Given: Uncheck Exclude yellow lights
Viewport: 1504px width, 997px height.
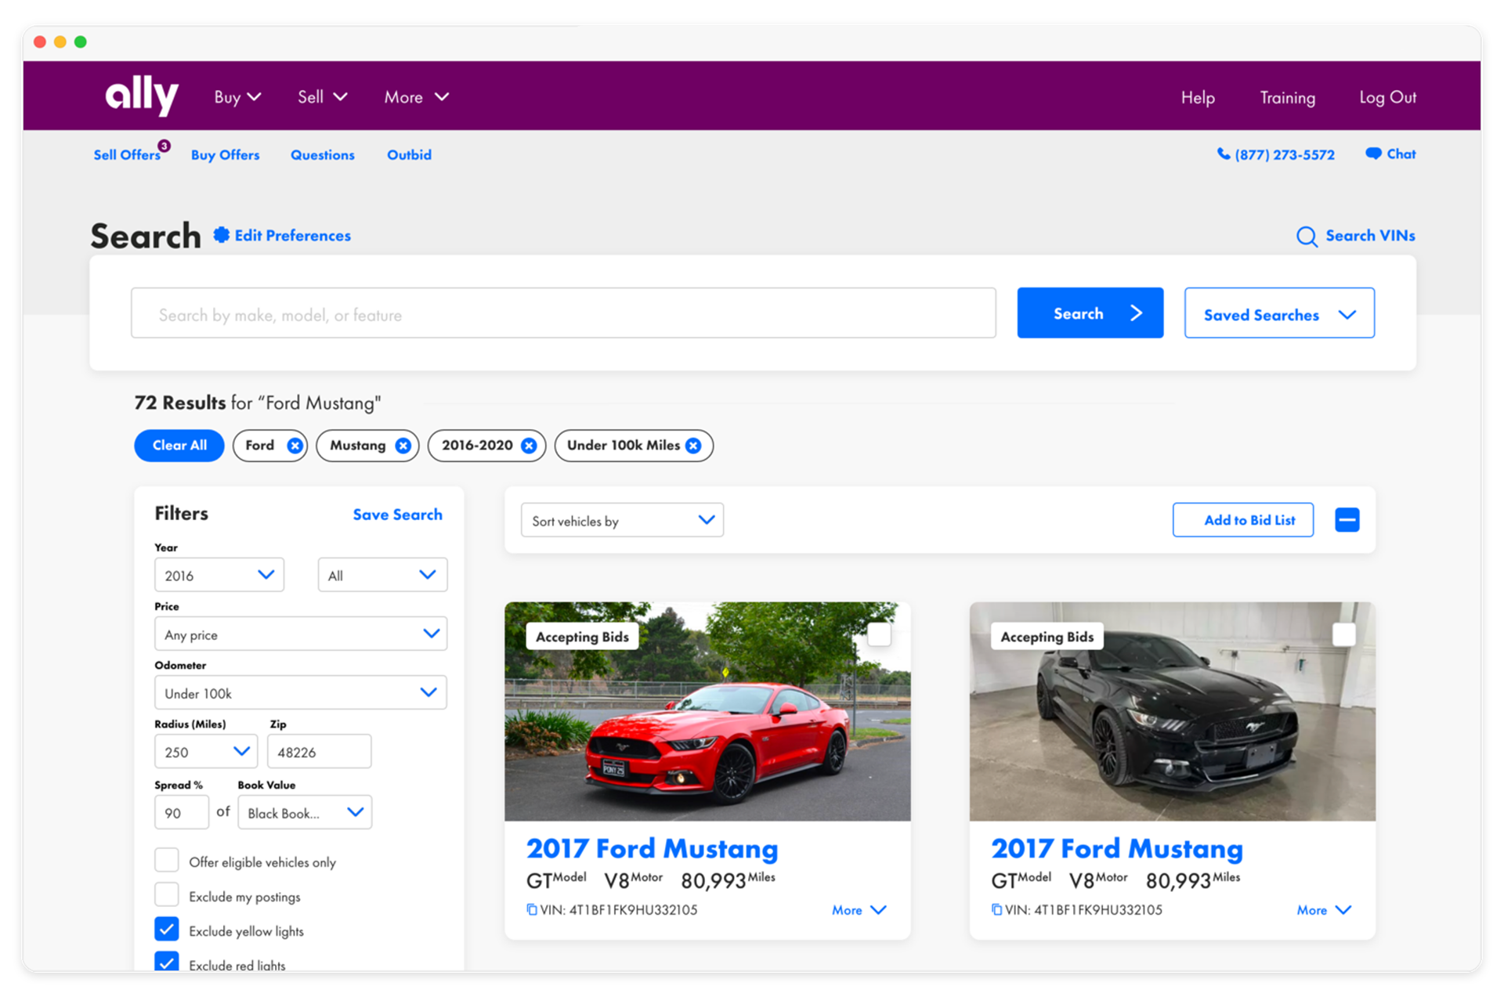Looking at the screenshot, I should point(166,929).
